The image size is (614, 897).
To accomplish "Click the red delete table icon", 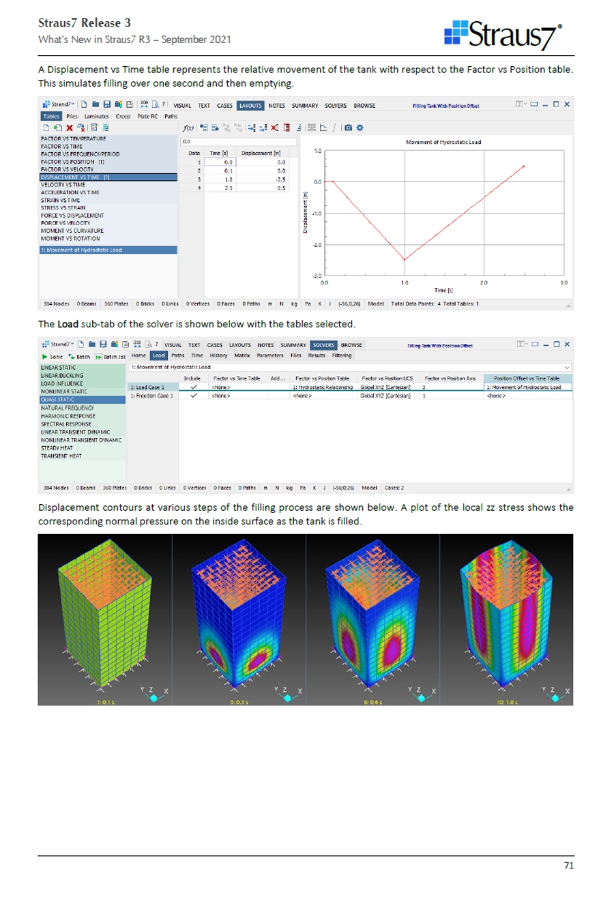I will pyautogui.click(x=69, y=127).
